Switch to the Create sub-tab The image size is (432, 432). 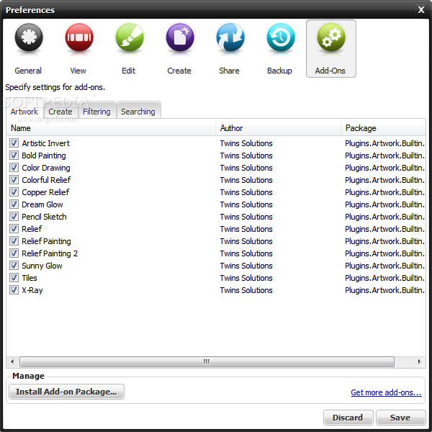coord(60,112)
